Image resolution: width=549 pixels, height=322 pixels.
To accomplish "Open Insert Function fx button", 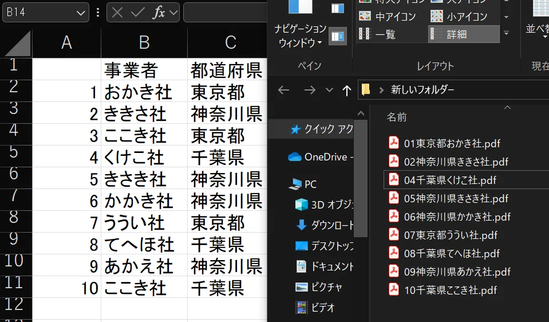I will click(x=159, y=13).
